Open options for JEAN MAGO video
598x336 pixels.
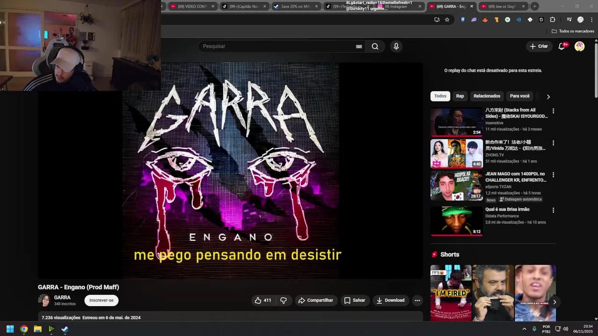coord(553,175)
